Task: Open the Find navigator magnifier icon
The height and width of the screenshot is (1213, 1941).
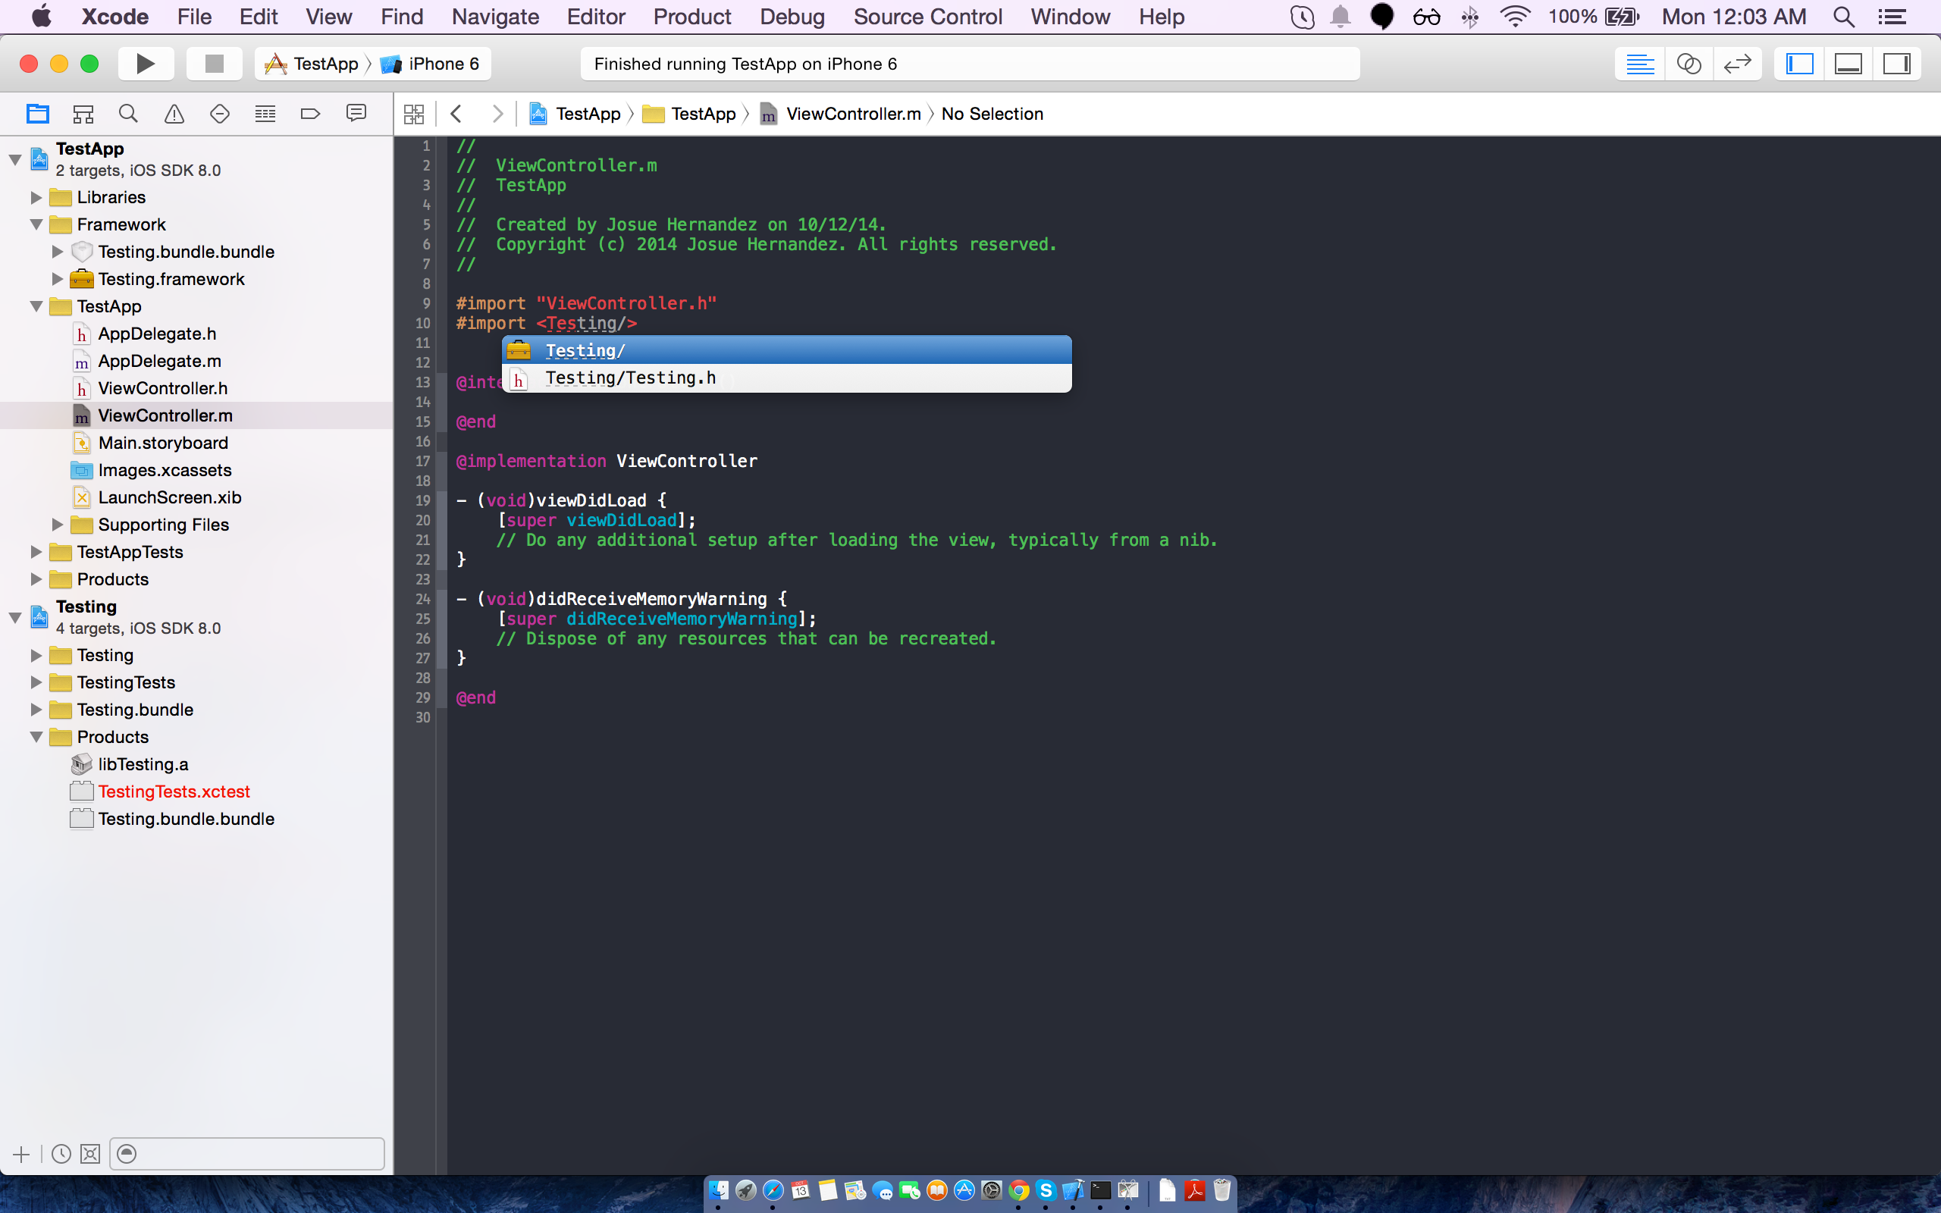Action: click(128, 114)
